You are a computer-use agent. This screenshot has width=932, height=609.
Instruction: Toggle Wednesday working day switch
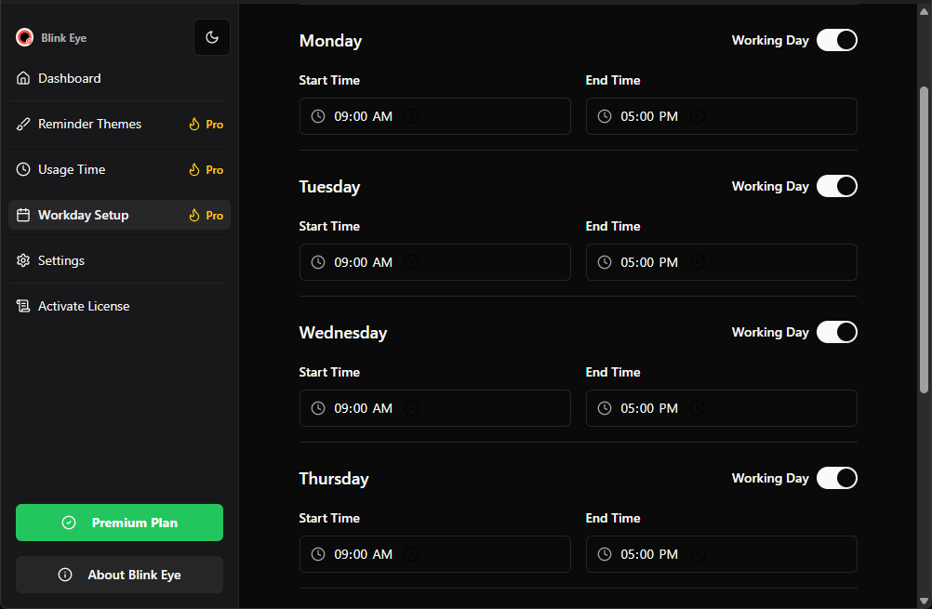point(836,333)
